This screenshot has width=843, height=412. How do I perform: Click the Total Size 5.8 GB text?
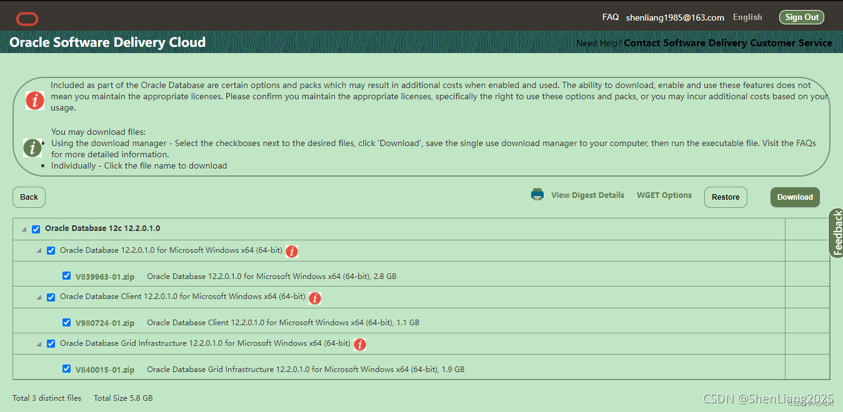[x=123, y=398]
